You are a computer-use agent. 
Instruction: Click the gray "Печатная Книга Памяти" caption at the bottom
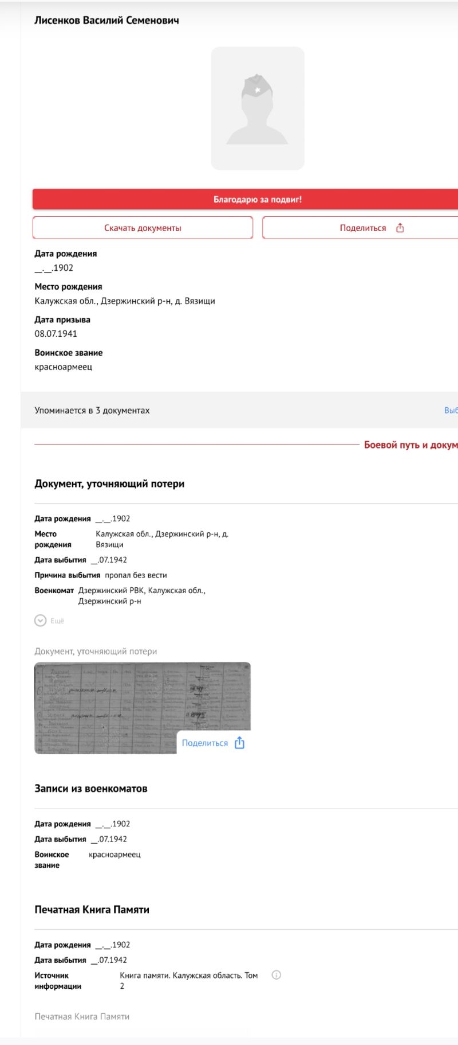(82, 1016)
